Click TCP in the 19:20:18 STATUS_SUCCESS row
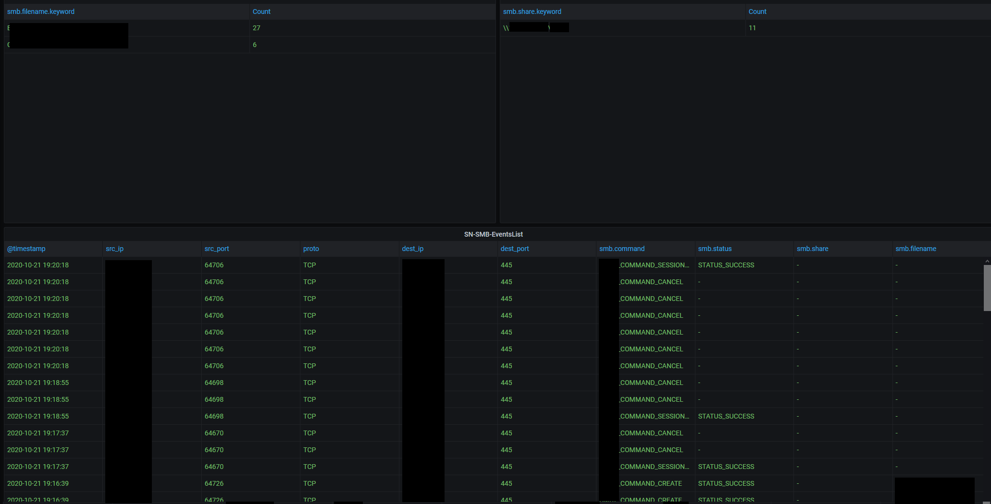 310,265
